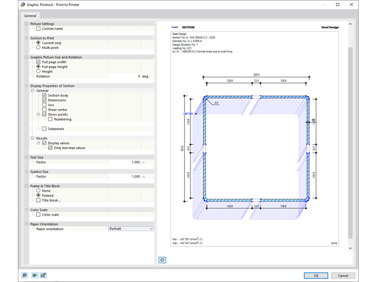Click the 'Steel Design' header text in preview
The width and height of the screenshot is (377, 282).
(330, 27)
